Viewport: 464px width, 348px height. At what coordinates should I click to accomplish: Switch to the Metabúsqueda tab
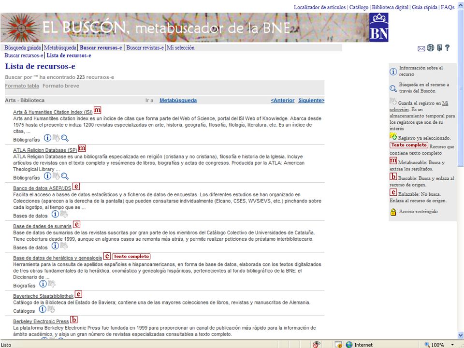pyautogui.click(x=60, y=48)
